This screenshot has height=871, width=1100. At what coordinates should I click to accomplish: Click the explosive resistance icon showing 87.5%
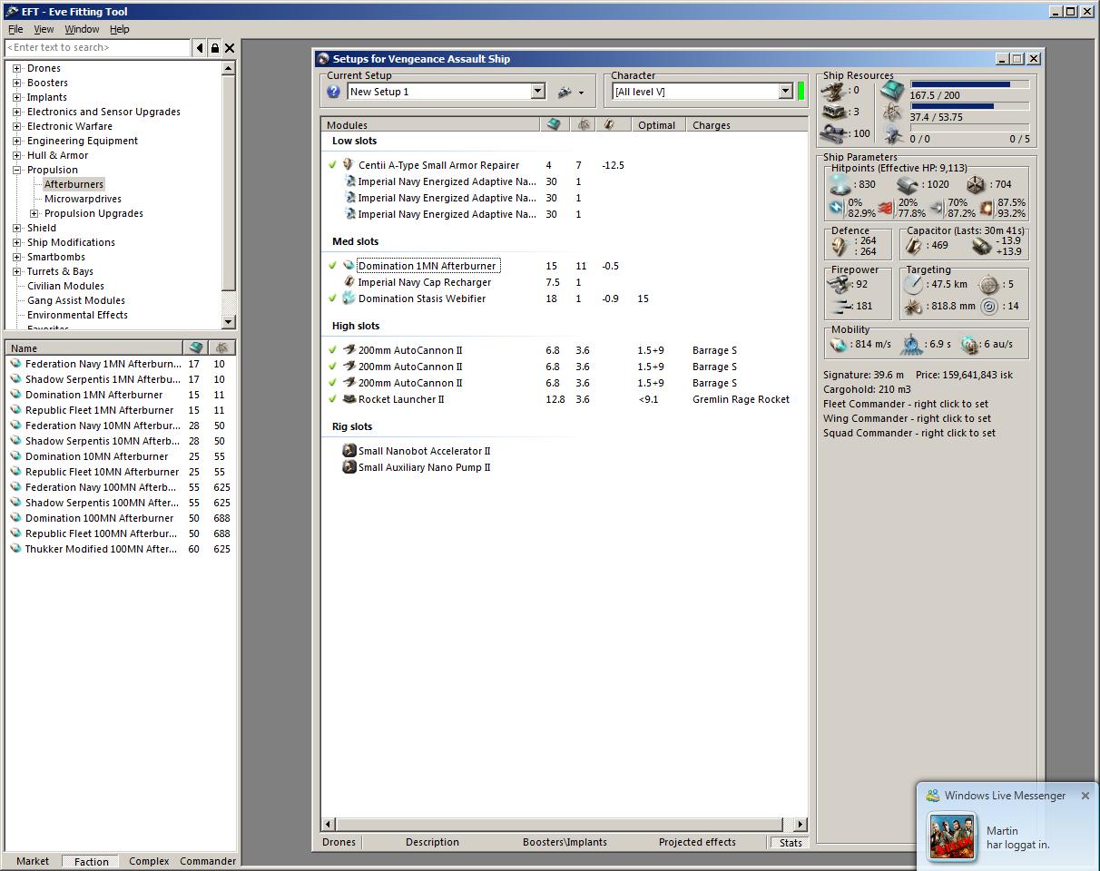[x=986, y=209]
